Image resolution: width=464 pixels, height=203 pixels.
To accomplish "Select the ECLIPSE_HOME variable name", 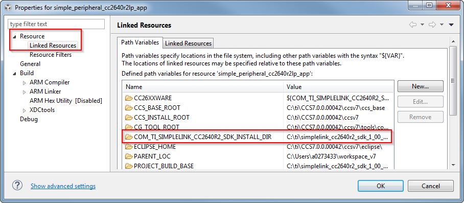I will 155,147.
